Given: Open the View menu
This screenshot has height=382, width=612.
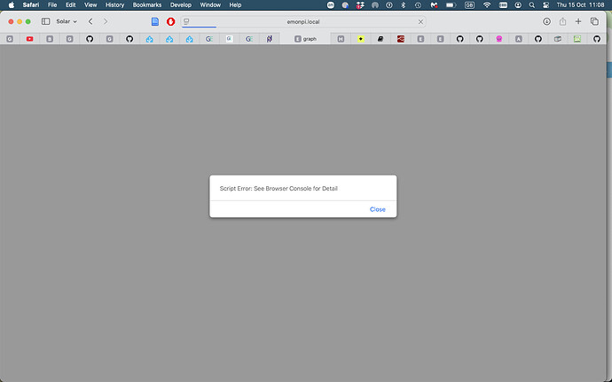Looking at the screenshot, I should (x=90, y=5).
